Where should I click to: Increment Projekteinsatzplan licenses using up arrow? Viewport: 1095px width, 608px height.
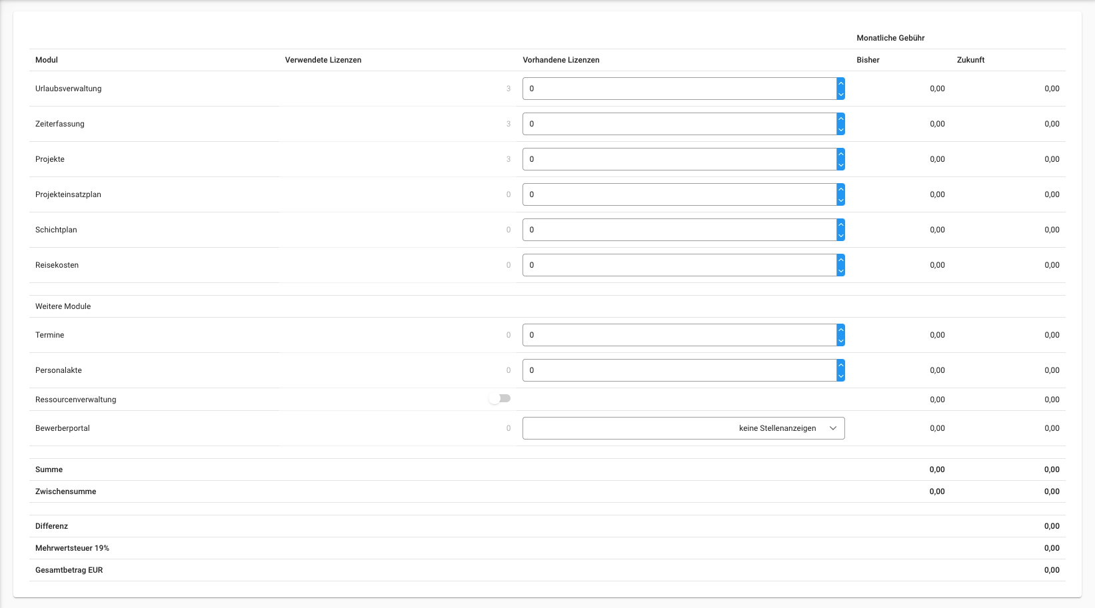click(x=840, y=189)
